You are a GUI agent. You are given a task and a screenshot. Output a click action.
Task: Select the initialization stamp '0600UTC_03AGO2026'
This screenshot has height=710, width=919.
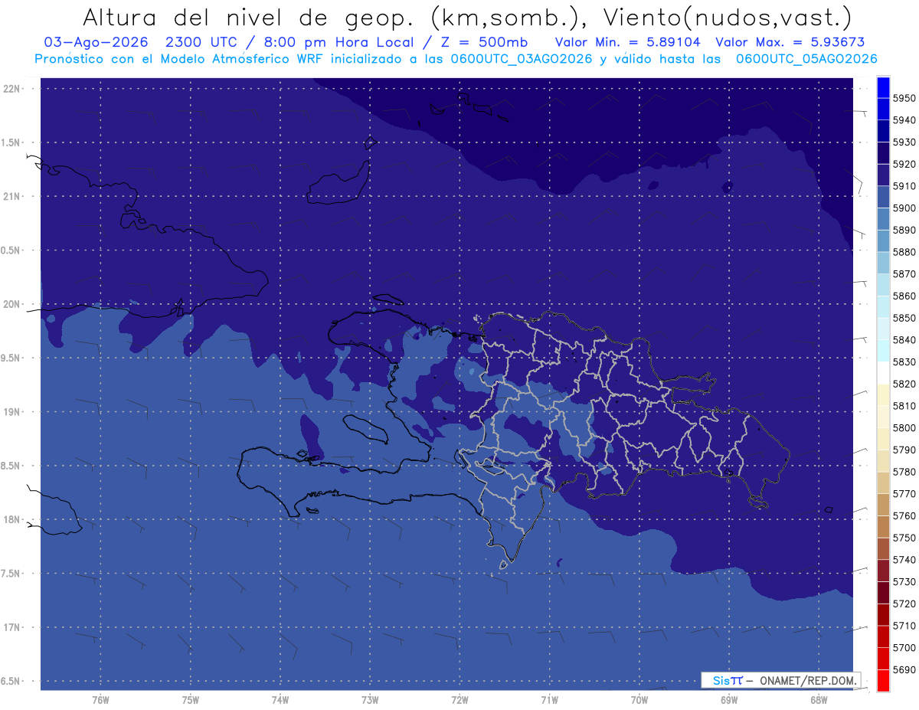[x=520, y=59]
